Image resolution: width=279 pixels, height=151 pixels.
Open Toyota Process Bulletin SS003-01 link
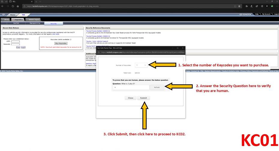(x=98, y=31)
